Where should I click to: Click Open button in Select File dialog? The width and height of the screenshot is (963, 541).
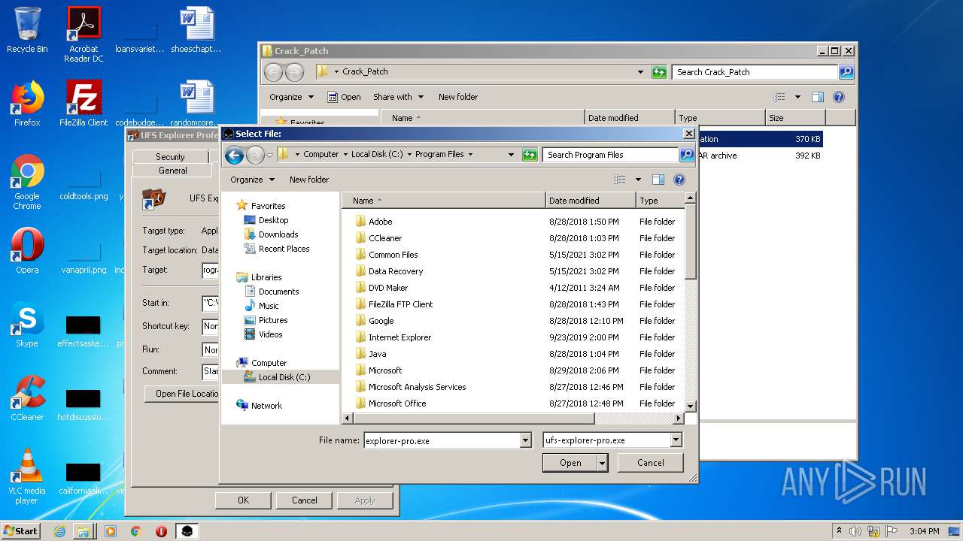point(570,463)
